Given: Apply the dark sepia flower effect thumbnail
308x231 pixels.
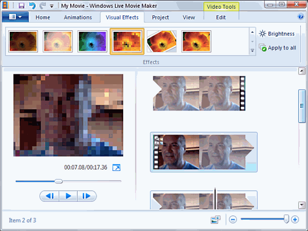Looking at the screenshot, I should click(x=23, y=41).
